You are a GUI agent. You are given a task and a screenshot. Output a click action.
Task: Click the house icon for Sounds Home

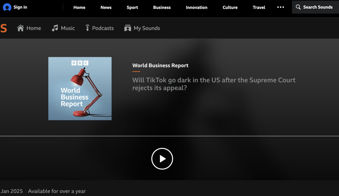point(21,28)
